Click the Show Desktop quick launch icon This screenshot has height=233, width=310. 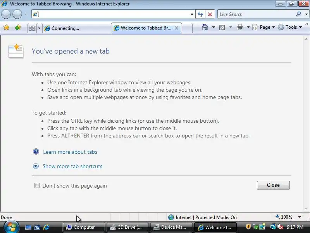(28, 227)
